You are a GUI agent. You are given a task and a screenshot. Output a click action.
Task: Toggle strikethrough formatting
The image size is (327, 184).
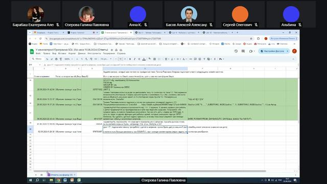coord(139,59)
